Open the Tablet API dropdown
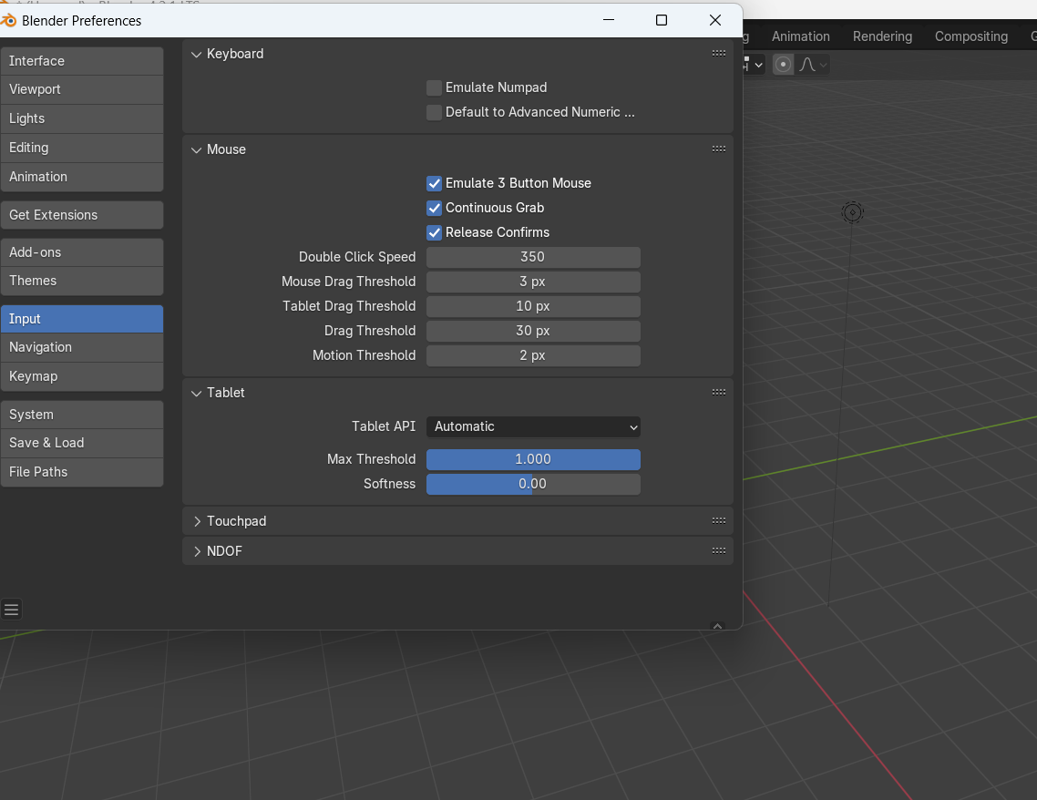The width and height of the screenshot is (1037, 800). click(x=533, y=427)
